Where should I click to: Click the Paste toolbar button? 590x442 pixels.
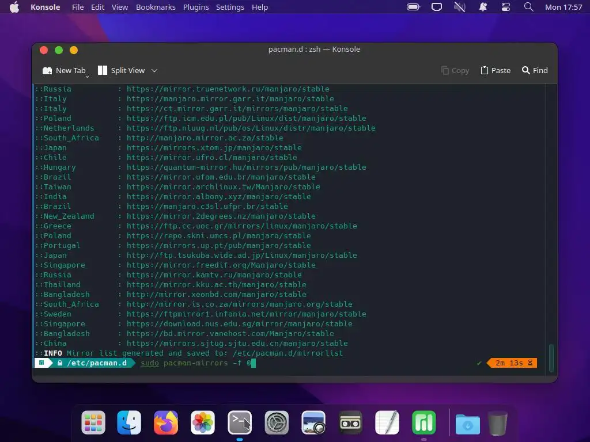(496, 70)
